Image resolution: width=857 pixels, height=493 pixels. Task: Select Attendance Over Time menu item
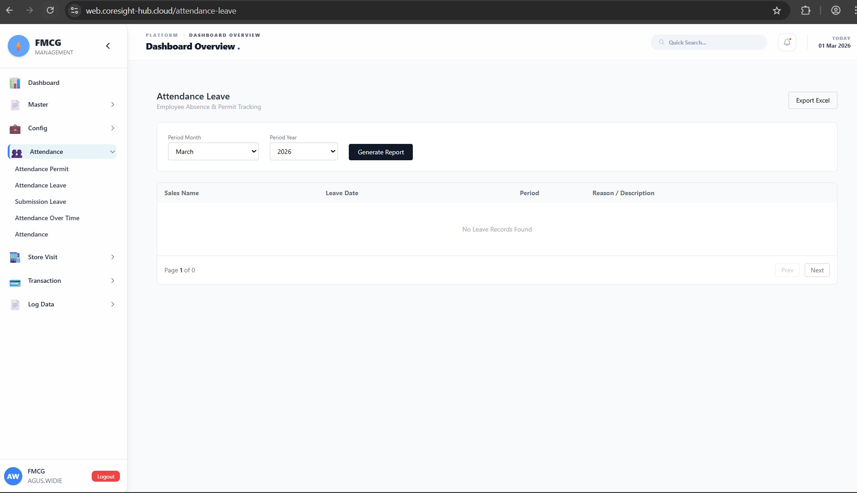coord(47,218)
